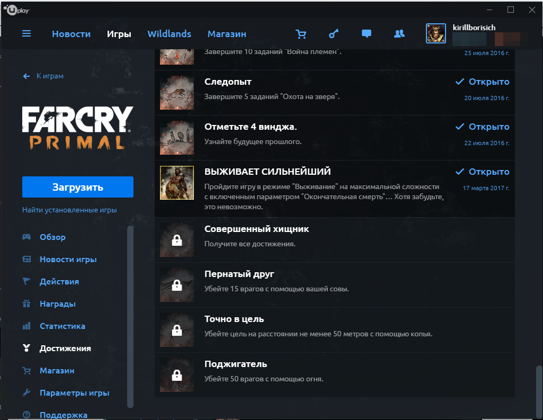The height and width of the screenshot is (420, 543).
Task: Open the hamburger menu icon
Action: pyautogui.click(x=26, y=33)
